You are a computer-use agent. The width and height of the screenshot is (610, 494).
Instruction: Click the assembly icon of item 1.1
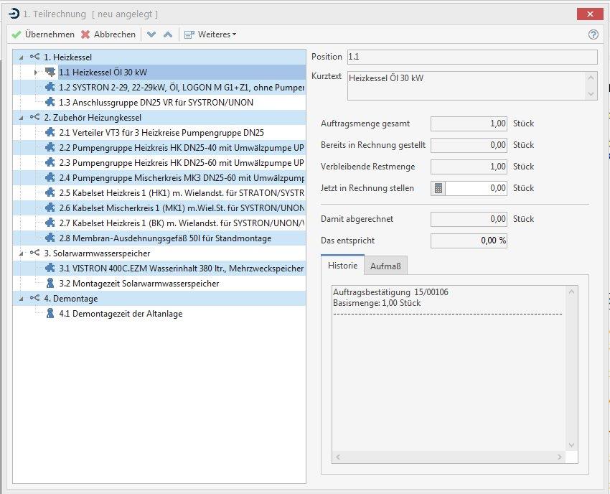coord(50,72)
